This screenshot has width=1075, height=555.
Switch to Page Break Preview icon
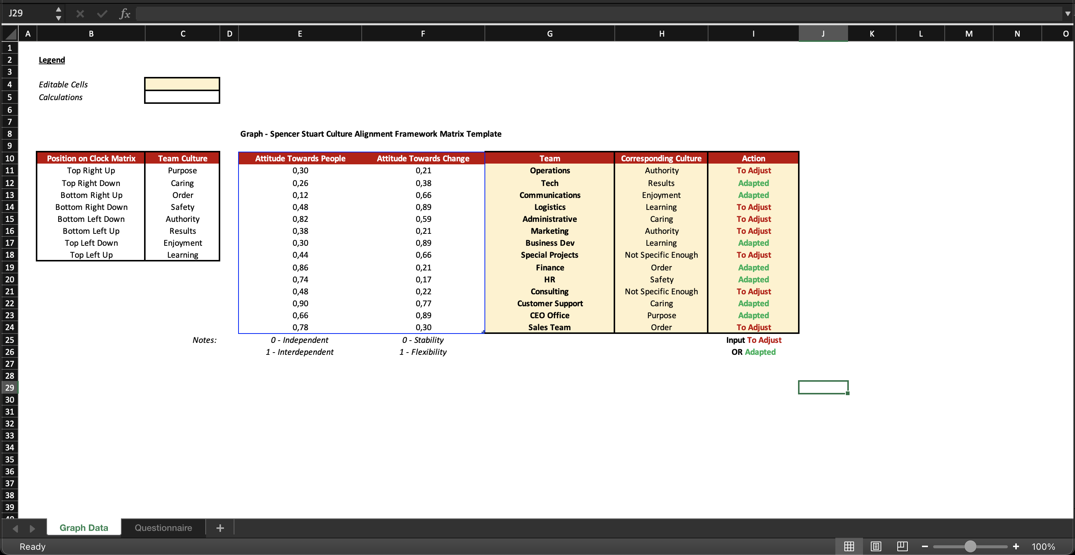[902, 546]
